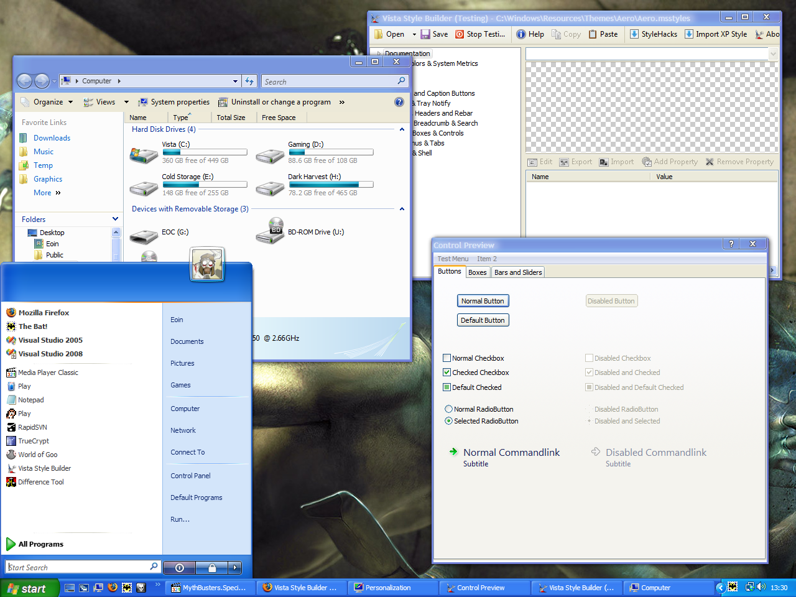The width and height of the screenshot is (796, 597).
Task: Select the Normal RadioButton
Action: [448, 409]
